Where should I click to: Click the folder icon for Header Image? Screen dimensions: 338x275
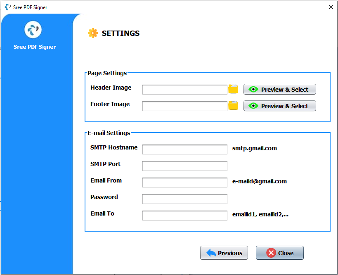(x=233, y=89)
